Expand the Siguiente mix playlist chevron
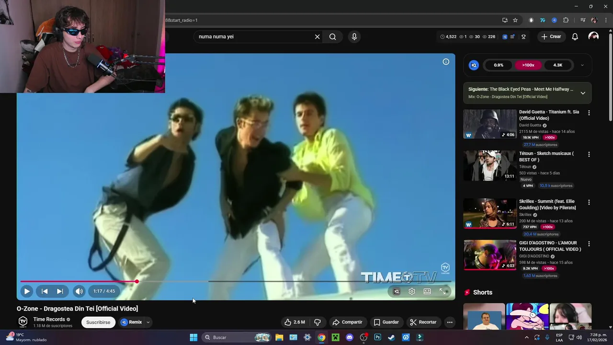Screen dimensions: 613x345 [x=583, y=93]
